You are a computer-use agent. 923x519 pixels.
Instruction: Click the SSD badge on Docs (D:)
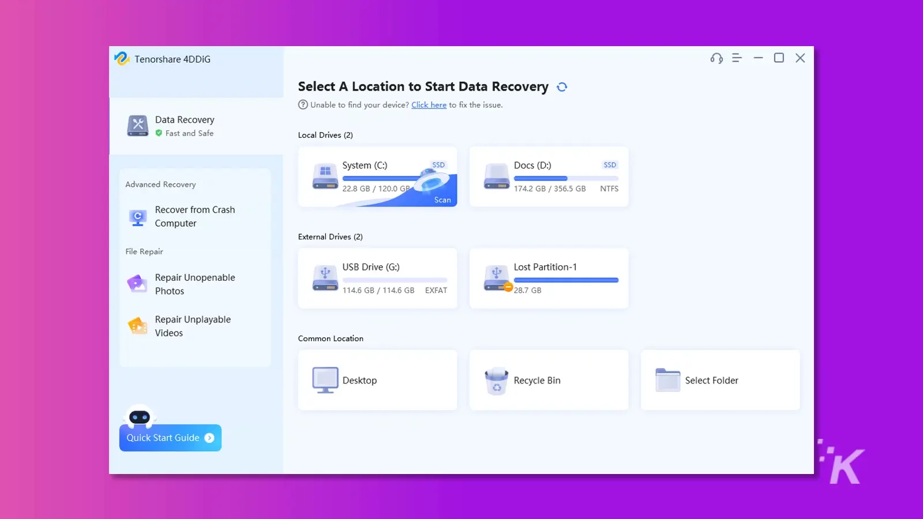click(x=610, y=165)
